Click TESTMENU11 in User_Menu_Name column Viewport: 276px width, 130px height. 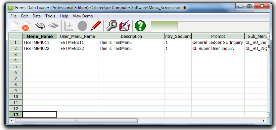(x=78, y=42)
